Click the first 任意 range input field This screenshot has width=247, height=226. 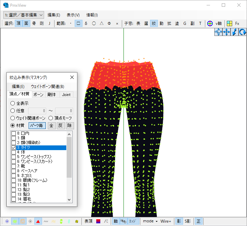37,111
